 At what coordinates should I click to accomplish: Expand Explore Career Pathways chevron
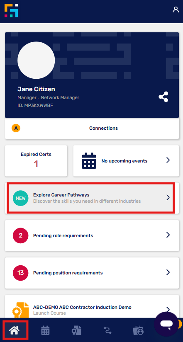tap(168, 198)
